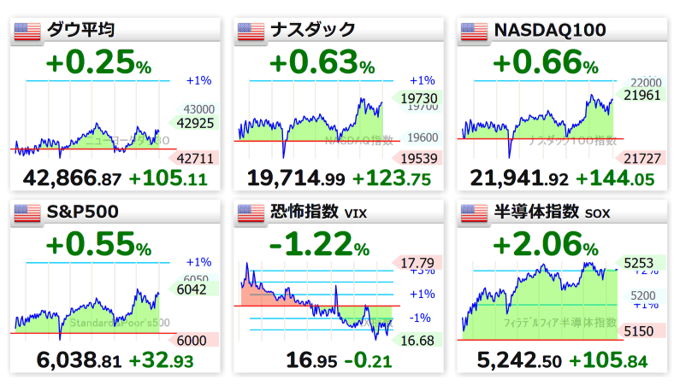Screen dimensions: 674x391
Task: Open the 半導体指数 SOX header
Action: tap(552, 212)
